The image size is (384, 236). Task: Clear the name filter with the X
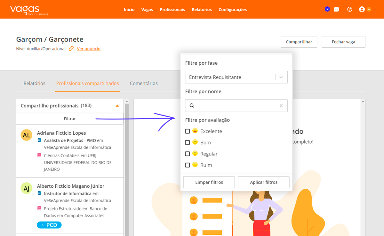(281, 106)
